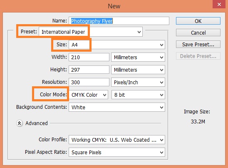228x168 pixels.
Task: Open the Size A4 dropdown
Action: [117, 45]
